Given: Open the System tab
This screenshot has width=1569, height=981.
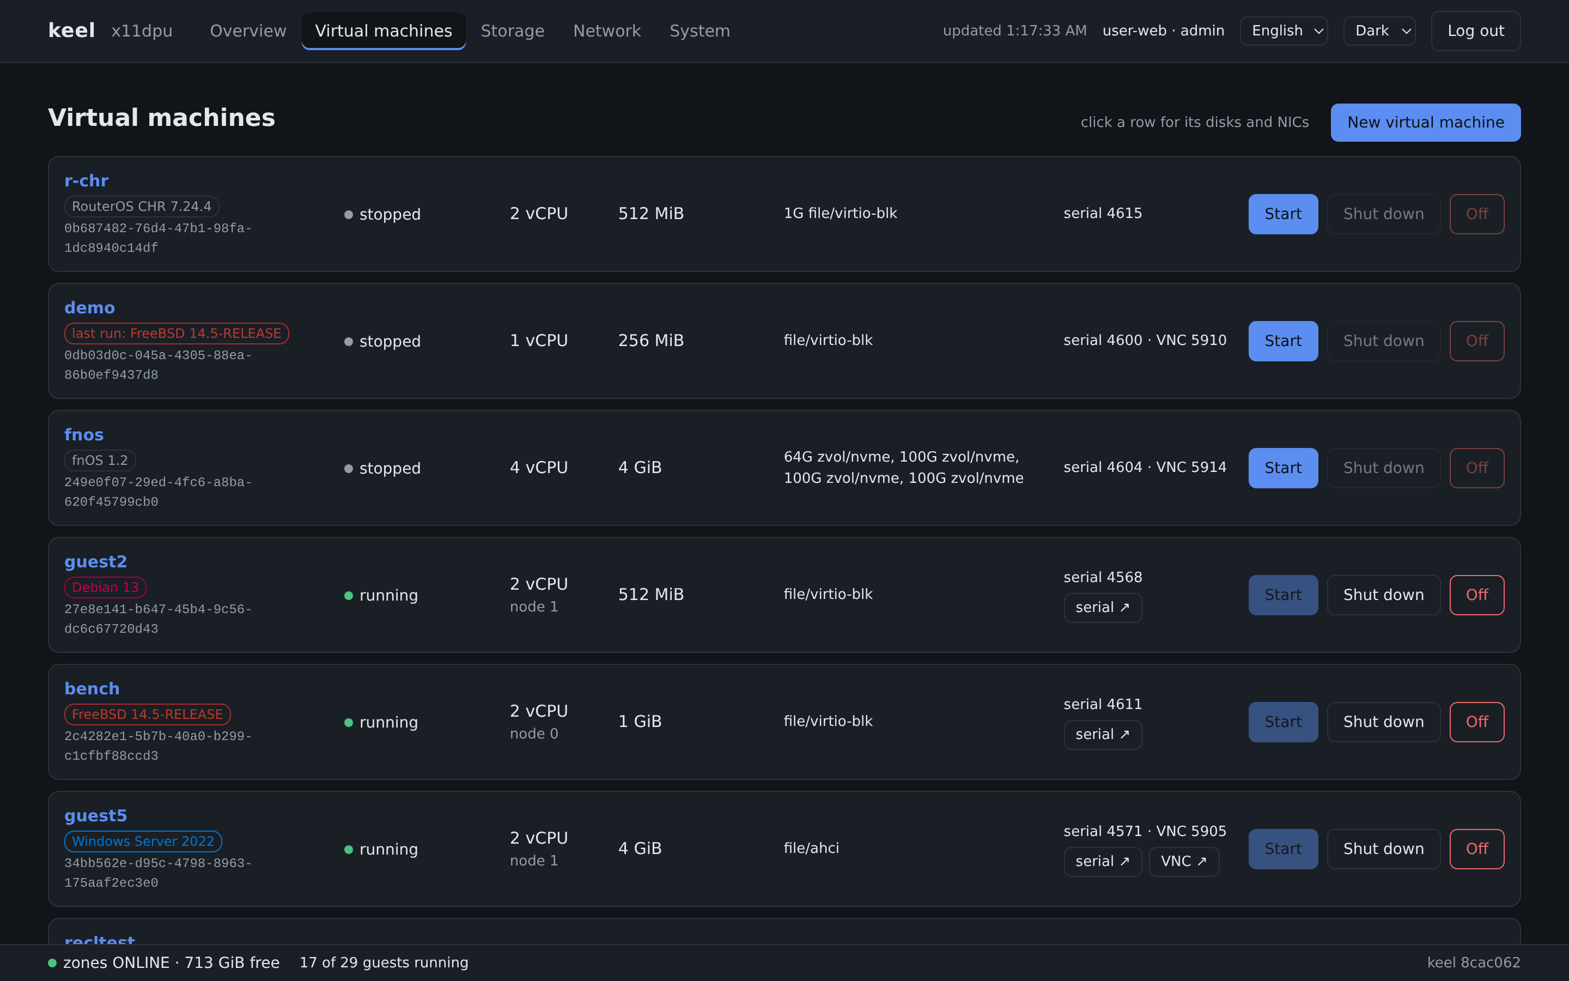Looking at the screenshot, I should point(700,31).
